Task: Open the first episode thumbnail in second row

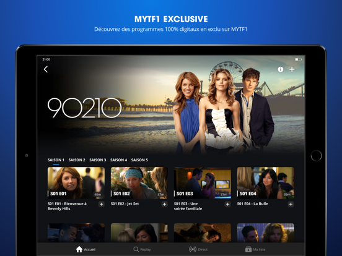Action: (x=76, y=233)
